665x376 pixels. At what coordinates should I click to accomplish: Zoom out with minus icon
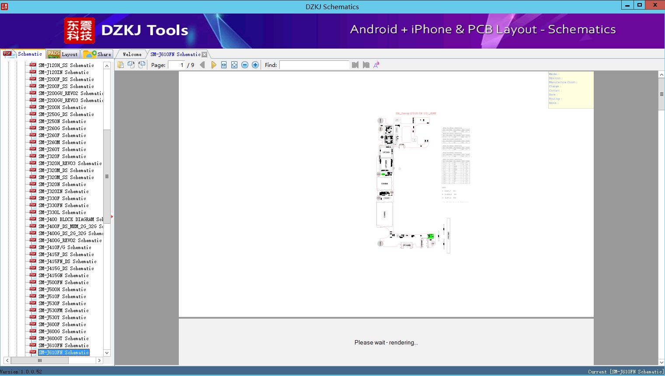click(x=245, y=65)
